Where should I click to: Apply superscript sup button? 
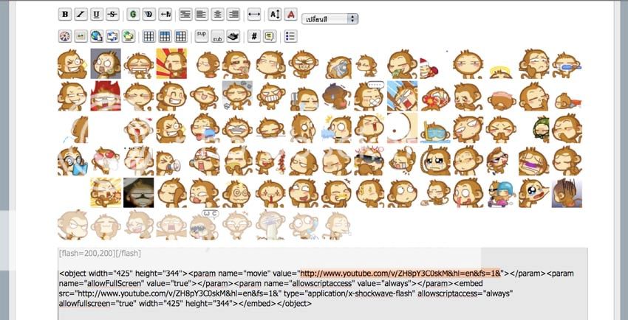pos(202,36)
